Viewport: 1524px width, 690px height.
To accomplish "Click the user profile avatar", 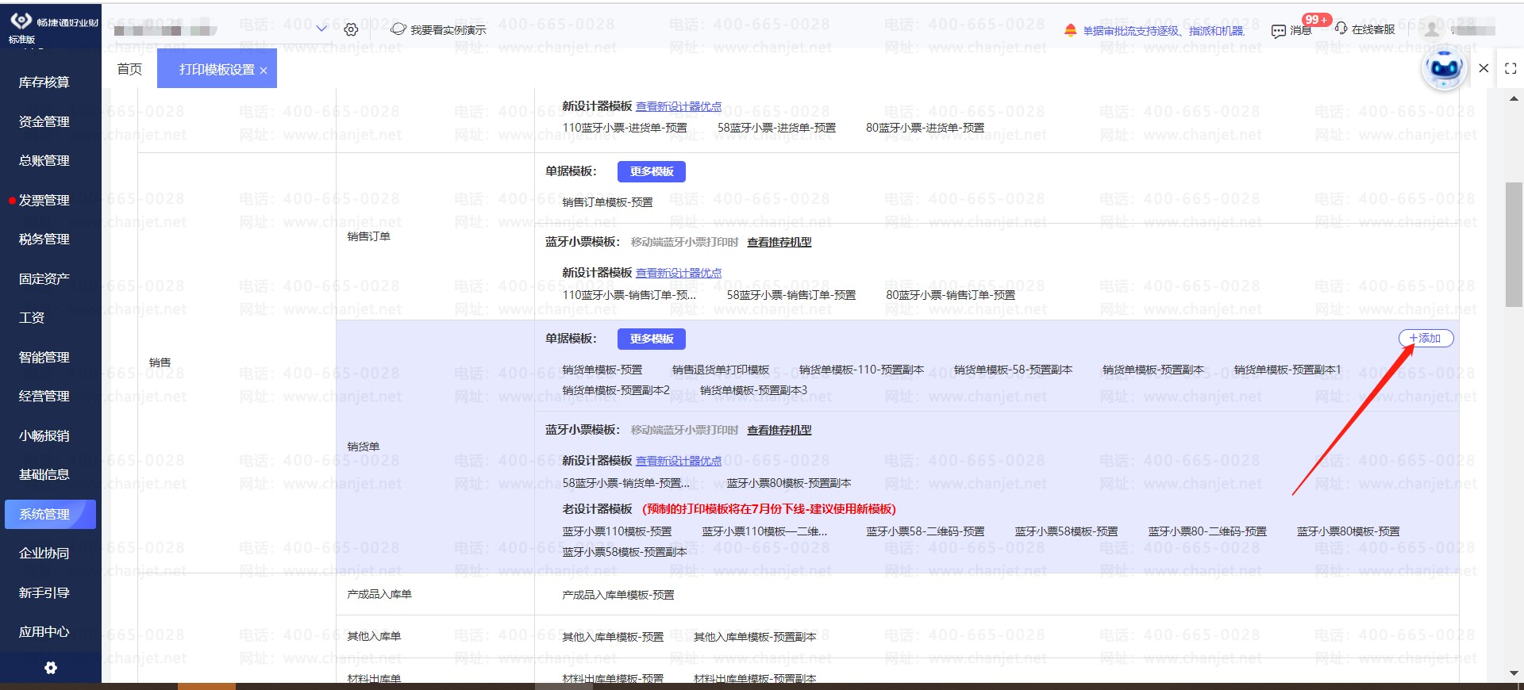I will (1431, 29).
